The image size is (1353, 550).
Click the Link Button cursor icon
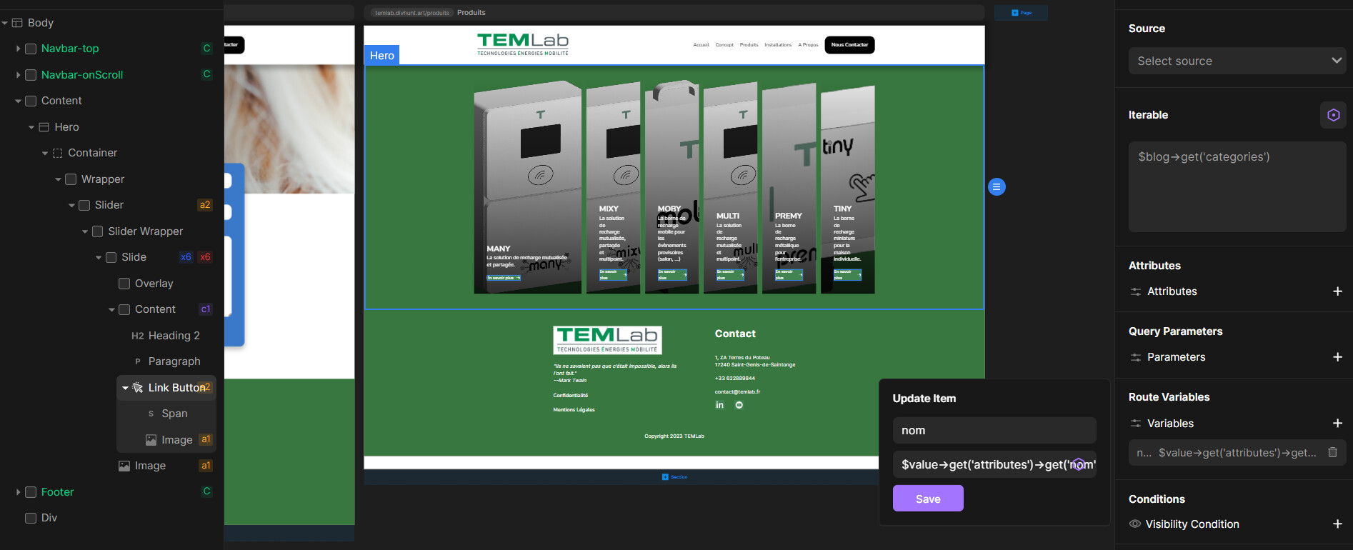[138, 388]
